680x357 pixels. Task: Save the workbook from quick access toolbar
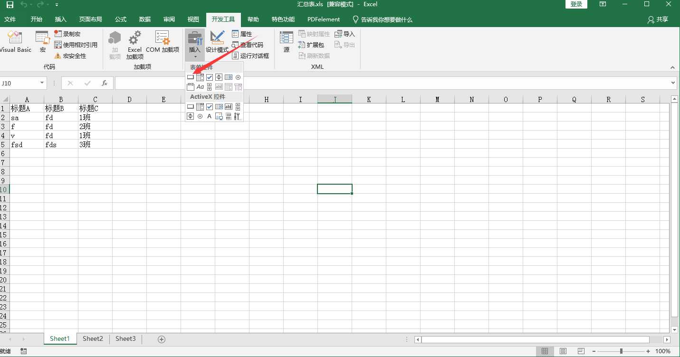click(x=10, y=4)
